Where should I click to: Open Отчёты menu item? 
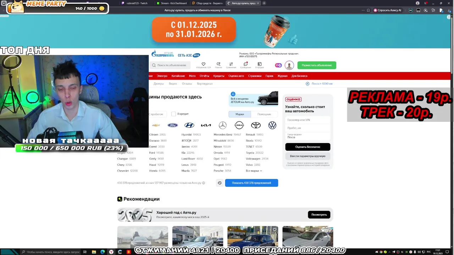(x=204, y=76)
